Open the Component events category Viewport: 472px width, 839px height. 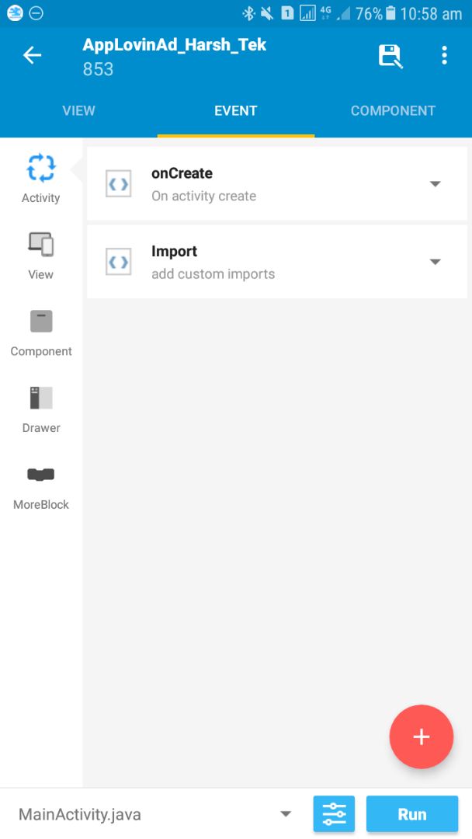(x=41, y=332)
